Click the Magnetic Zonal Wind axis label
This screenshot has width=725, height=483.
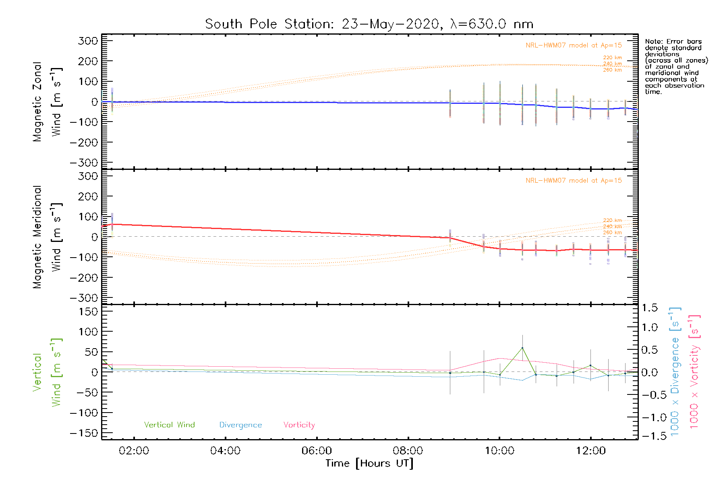tap(46, 101)
